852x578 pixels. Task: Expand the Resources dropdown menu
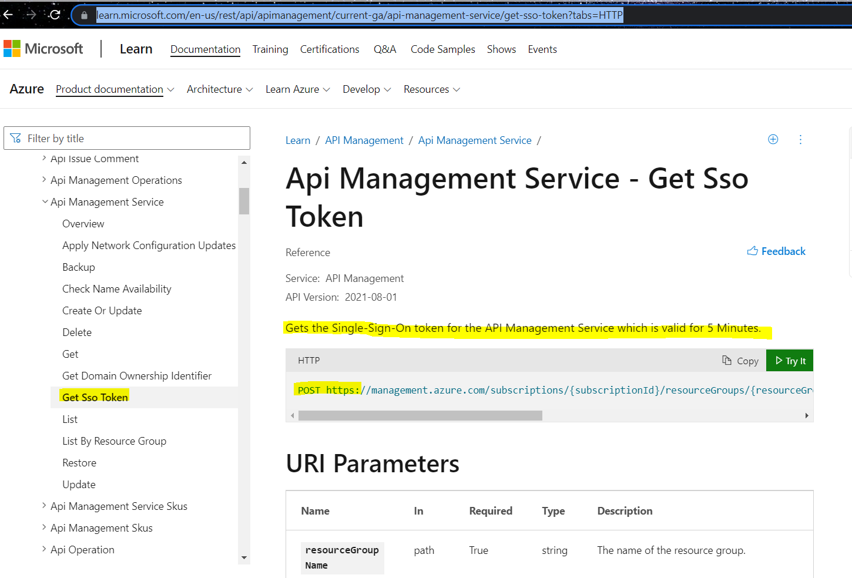pyautogui.click(x=431, y=89)
